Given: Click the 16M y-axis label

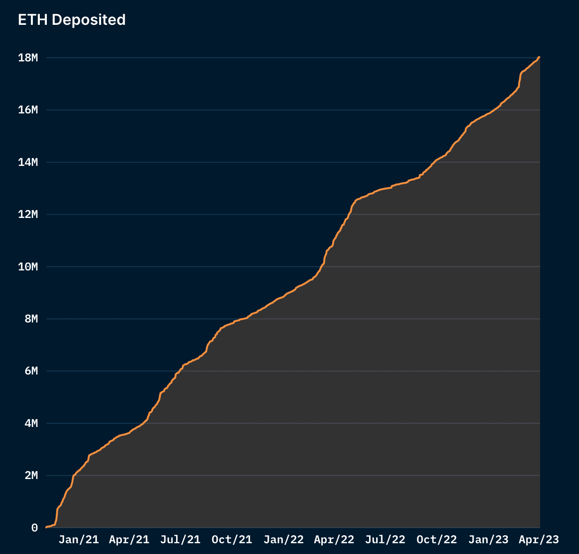Looking at the screenshot, I should pyautogui.click(x=28, y=110).
